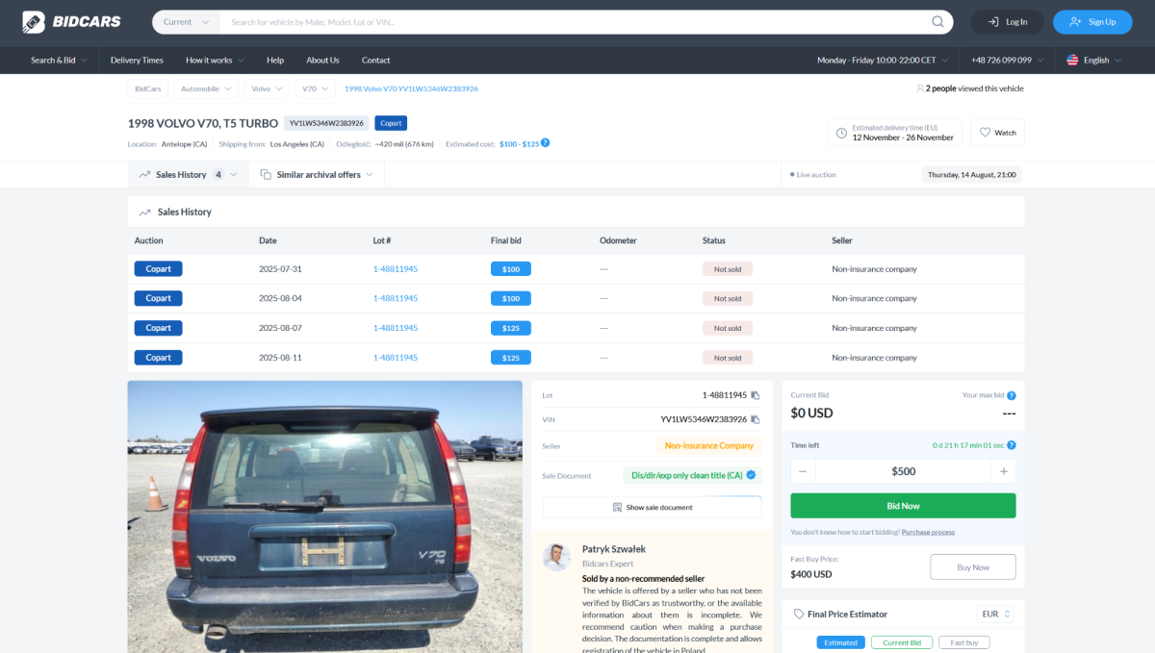Screen dimensions: 1155x653
Task: Click the Your max bid help icon
Action: (1011, 395)
